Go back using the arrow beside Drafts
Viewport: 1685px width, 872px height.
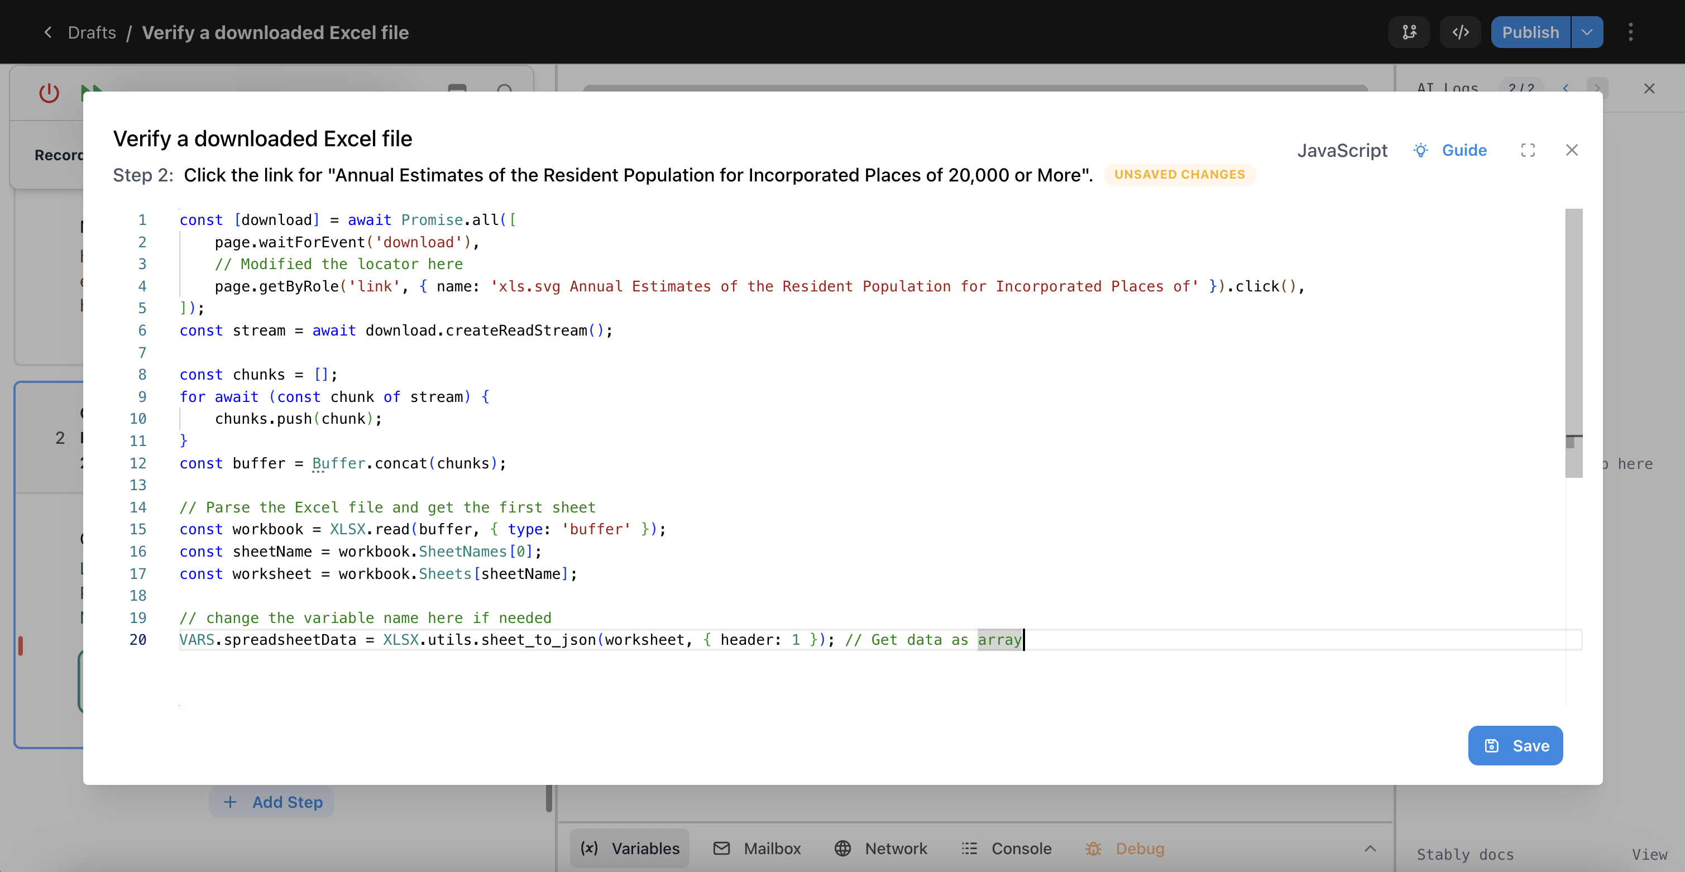tap(48, 32)
